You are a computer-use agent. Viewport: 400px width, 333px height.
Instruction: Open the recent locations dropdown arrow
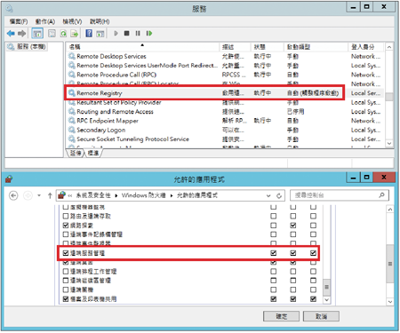(x=39, y=195)
